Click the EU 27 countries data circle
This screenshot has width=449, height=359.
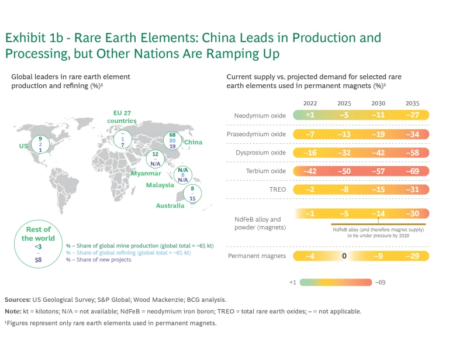122,139
